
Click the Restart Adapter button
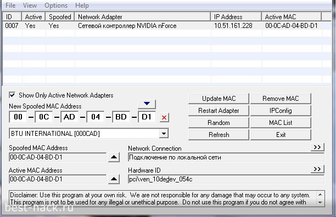219,111
